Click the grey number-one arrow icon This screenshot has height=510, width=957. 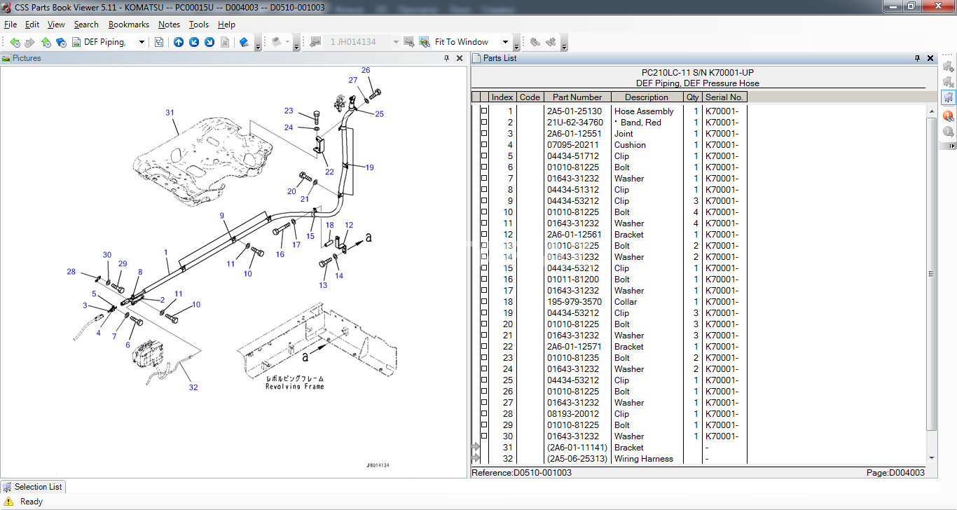pos(949,131)
